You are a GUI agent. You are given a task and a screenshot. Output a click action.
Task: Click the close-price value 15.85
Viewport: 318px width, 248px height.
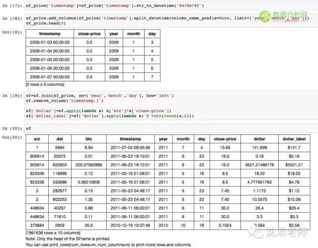coord(225,148)
